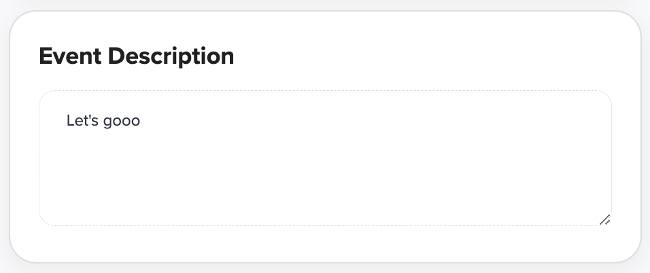The width and height of the screenshot is (650, 273).
Task: Focus the Event Description text area
Action: (325, 158)
